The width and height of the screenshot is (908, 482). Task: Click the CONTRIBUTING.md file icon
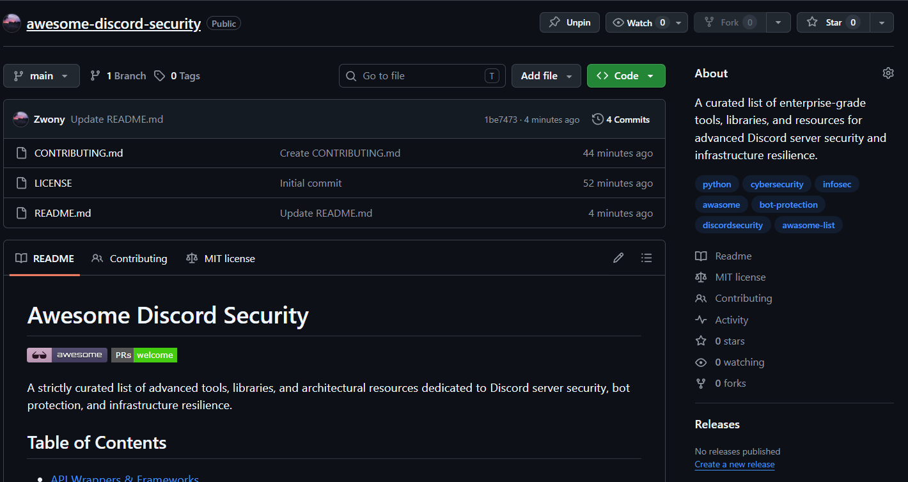(x=21, y=153)
